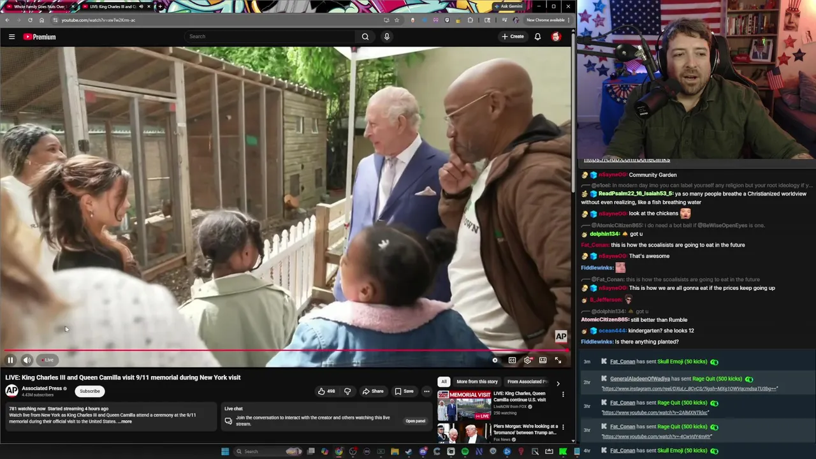This screenshot has width=816, height=459.
Task: Close the Whole Family Goes Nuts tab
Action: pyautogui.click(x=73, y=6)
